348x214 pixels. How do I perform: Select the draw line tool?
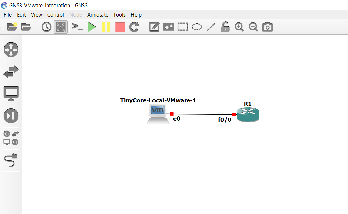pyautogui.click(x=211, y=27)
